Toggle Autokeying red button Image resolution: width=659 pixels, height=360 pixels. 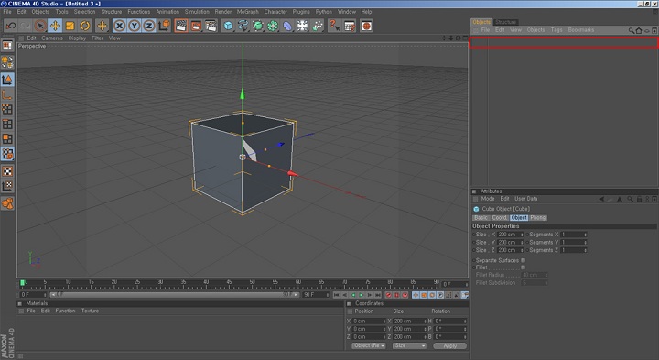click(396, 295)
